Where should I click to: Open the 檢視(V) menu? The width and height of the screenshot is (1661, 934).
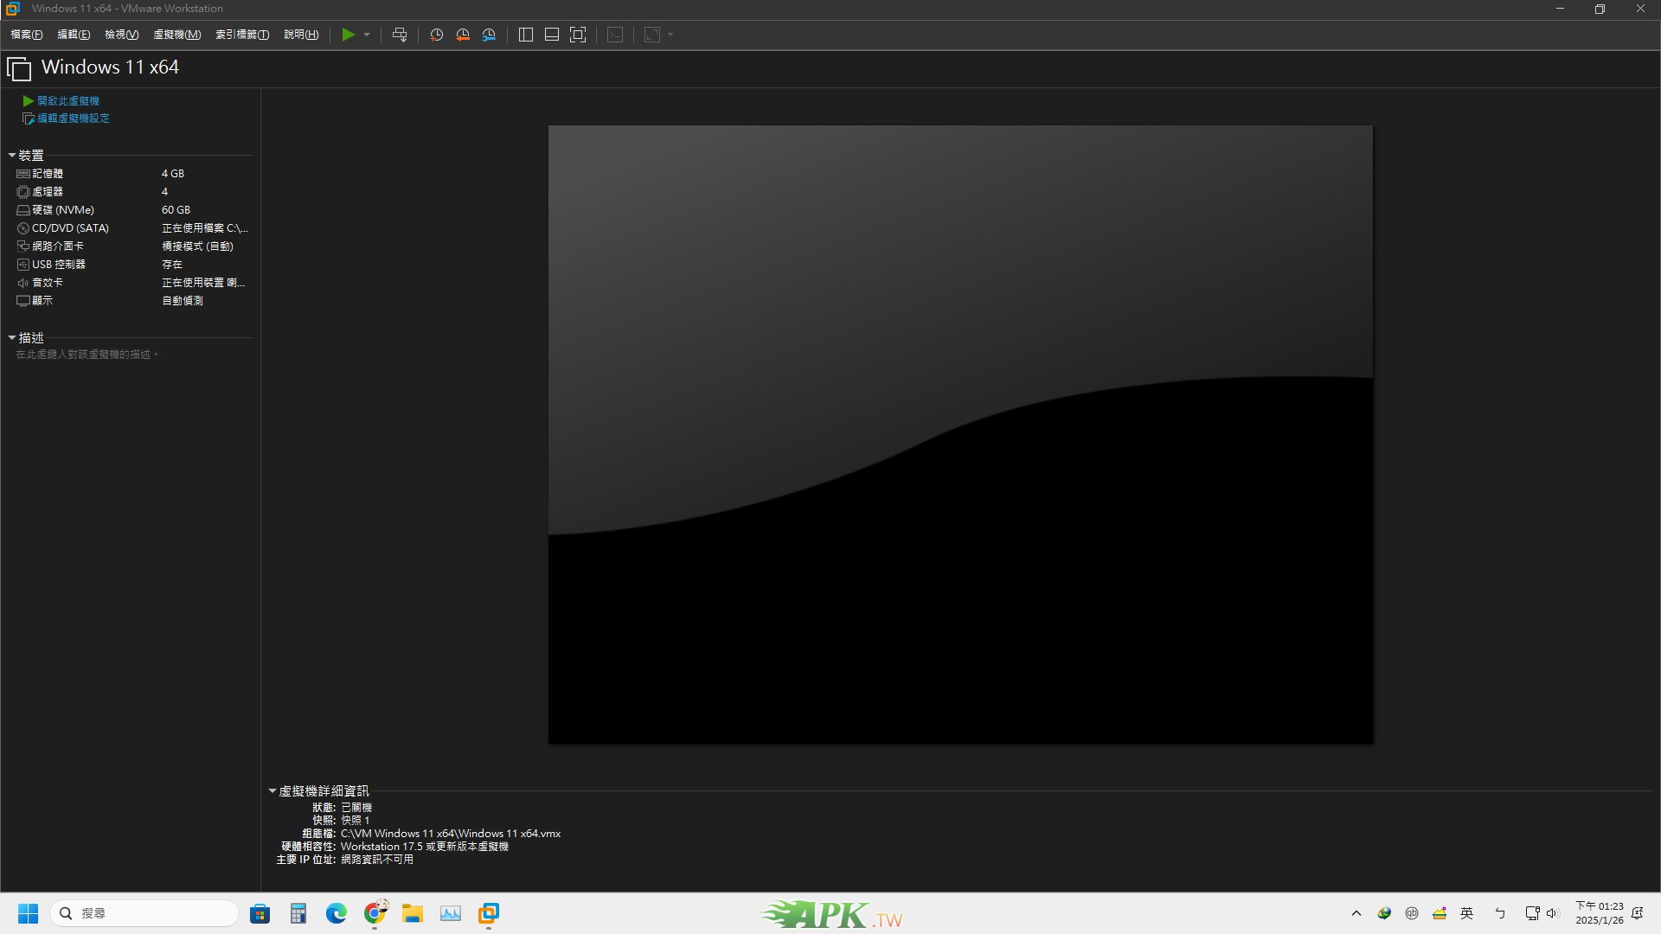121,35
